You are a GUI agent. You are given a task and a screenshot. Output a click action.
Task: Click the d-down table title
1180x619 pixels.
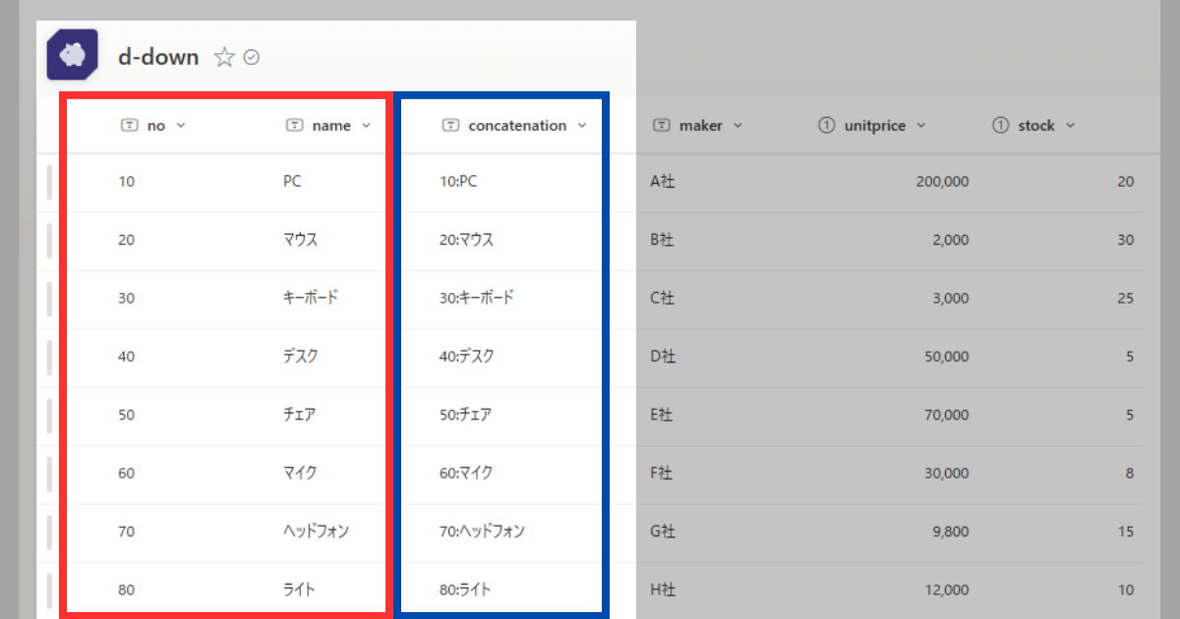[157, 56]
